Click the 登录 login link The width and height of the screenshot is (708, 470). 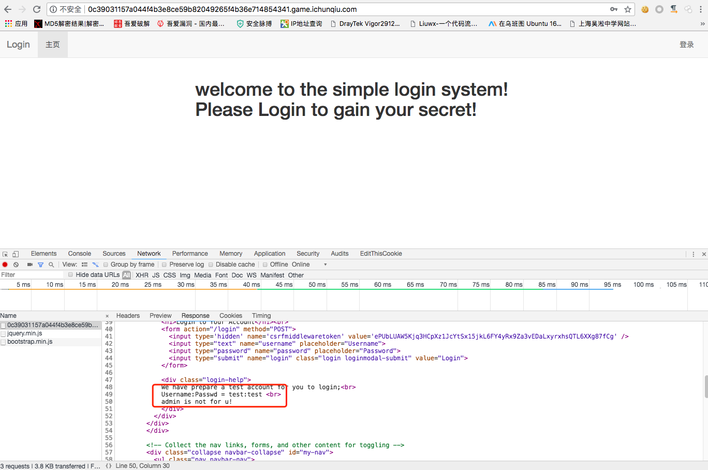coord(687,45)
